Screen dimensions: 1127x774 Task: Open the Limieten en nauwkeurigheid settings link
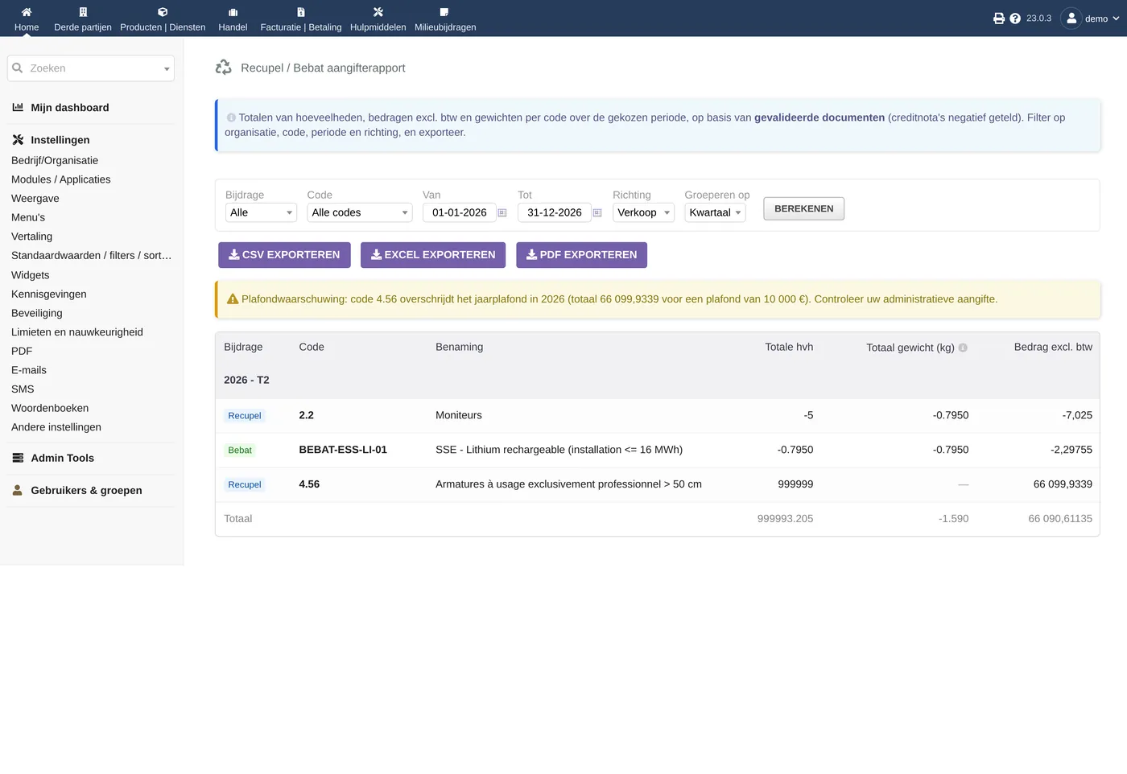tap(77, 332)
